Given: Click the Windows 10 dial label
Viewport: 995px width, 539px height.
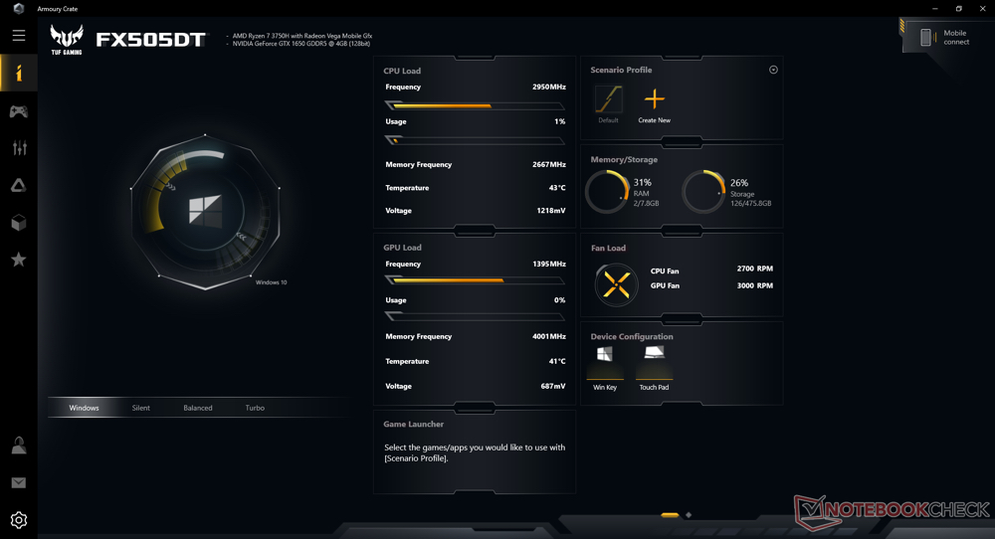Looking at the screenshot, I should point(271,282).
